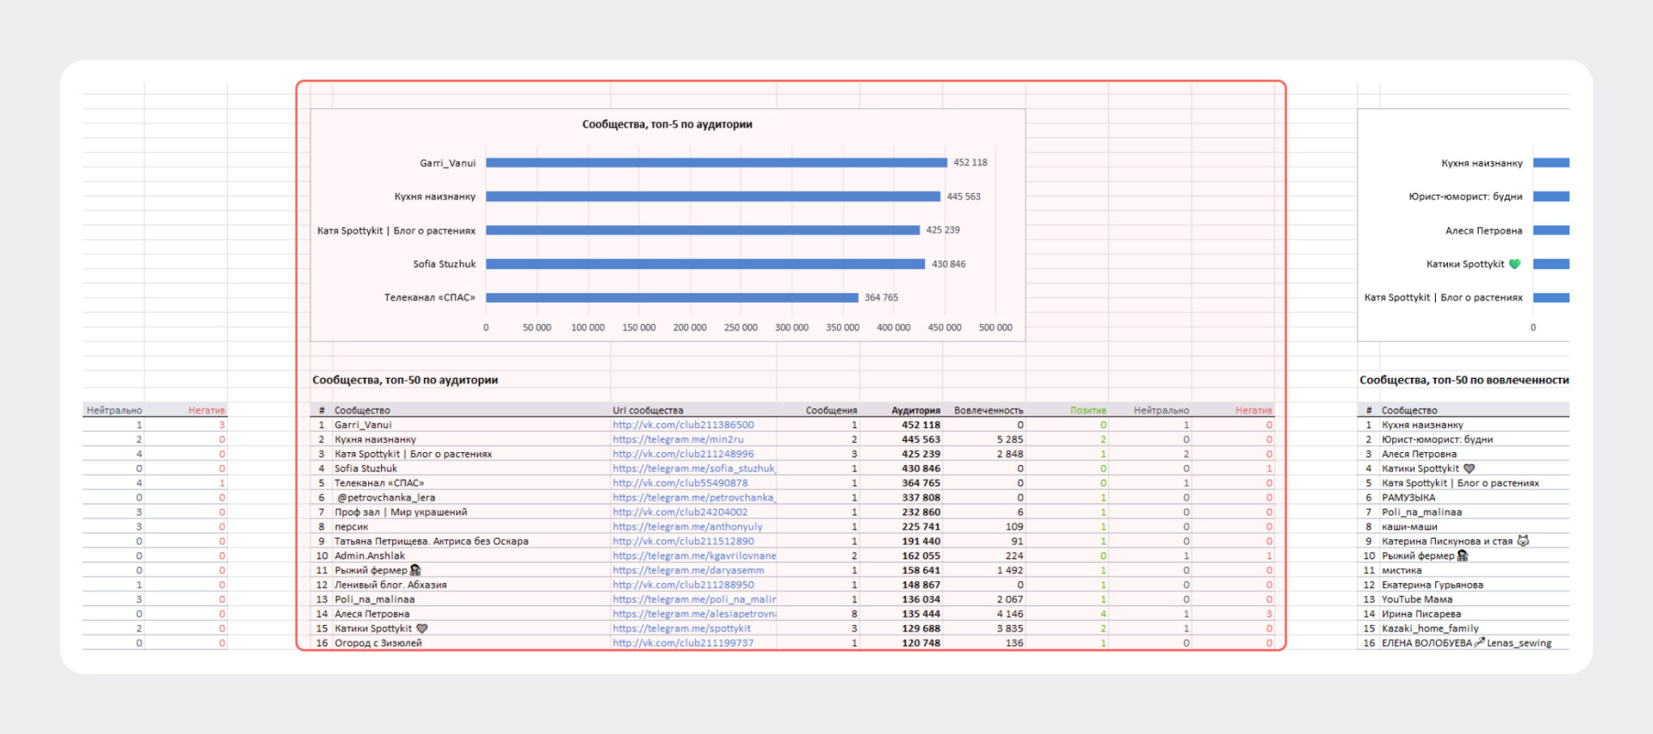Click the chart title Сообщества, топ-5 по аудитории
This screenshot has height=734, width=1653.
[667, 124]
